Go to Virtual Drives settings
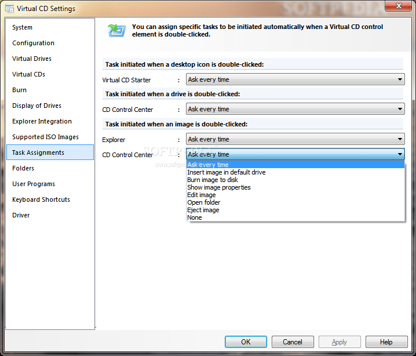 (x=50, y=59)
